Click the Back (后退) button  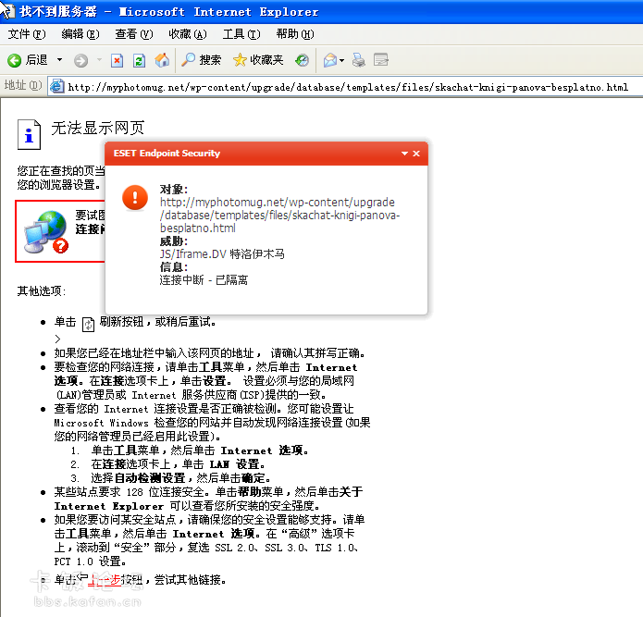pyautogui.click(x=28, y=60)
